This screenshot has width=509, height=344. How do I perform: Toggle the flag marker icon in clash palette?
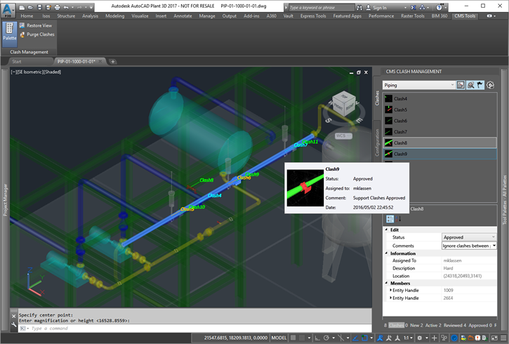click(480, 85)
